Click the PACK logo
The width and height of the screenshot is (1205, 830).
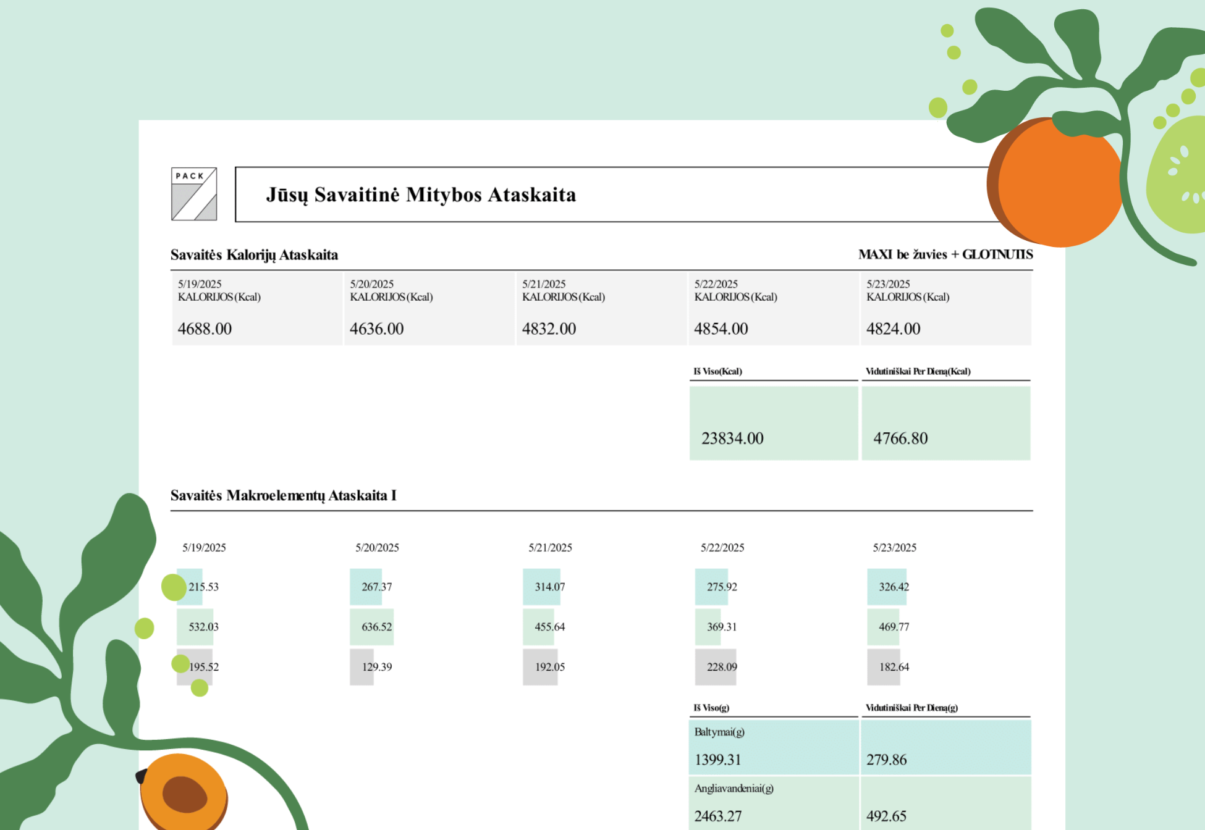point(194,194)
